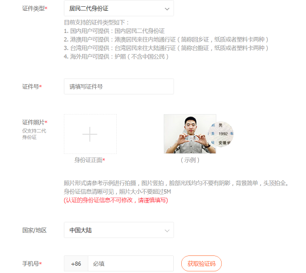Viewport: 306px width, 273px height.
Task: Click the 获取验证码 button
Action: [201, 264]
